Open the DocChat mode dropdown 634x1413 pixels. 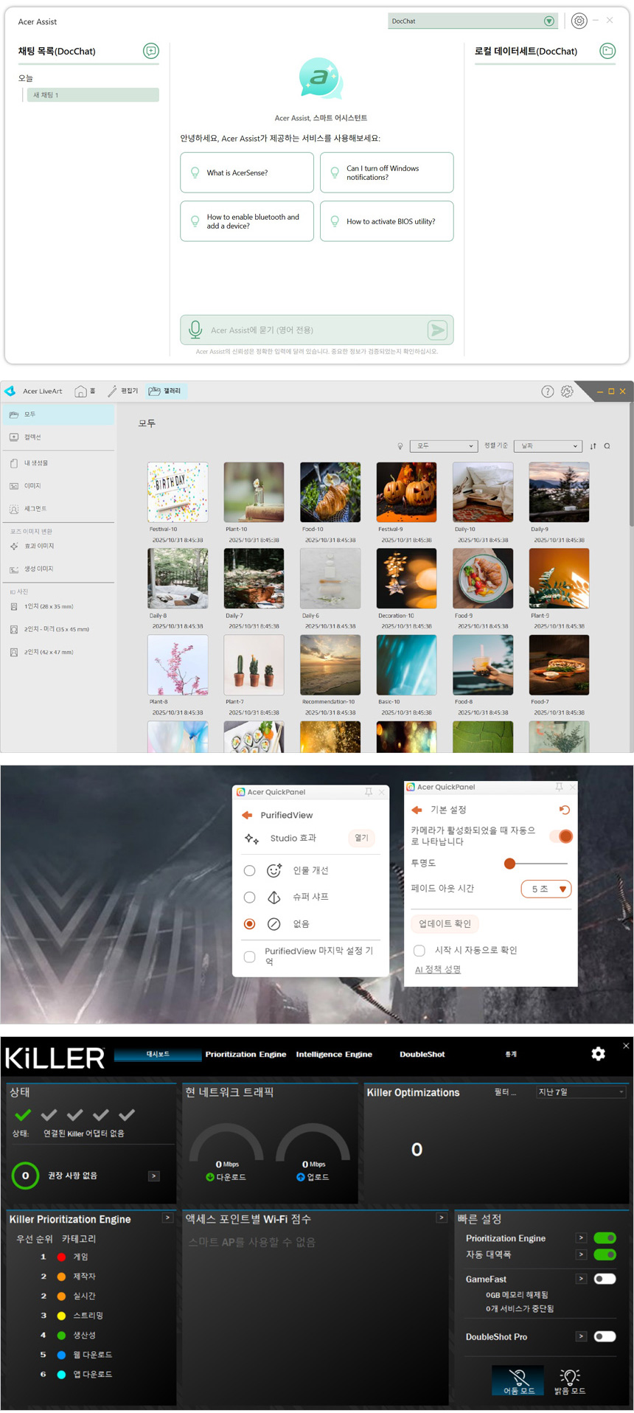472,21
